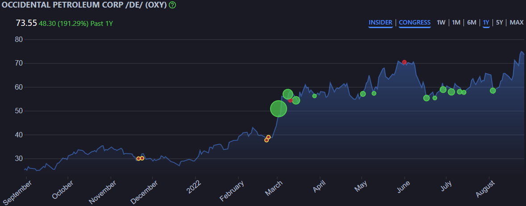526x206 pixels.
Task: Toggle the CONGRESS trades overlay
Action: pyautogui.click(x=415, y=22)
